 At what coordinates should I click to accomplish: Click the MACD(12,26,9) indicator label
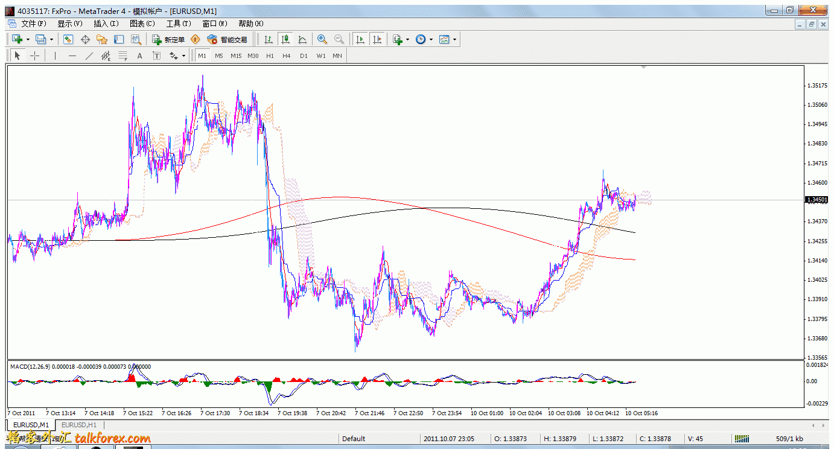(x=30, y=366)
